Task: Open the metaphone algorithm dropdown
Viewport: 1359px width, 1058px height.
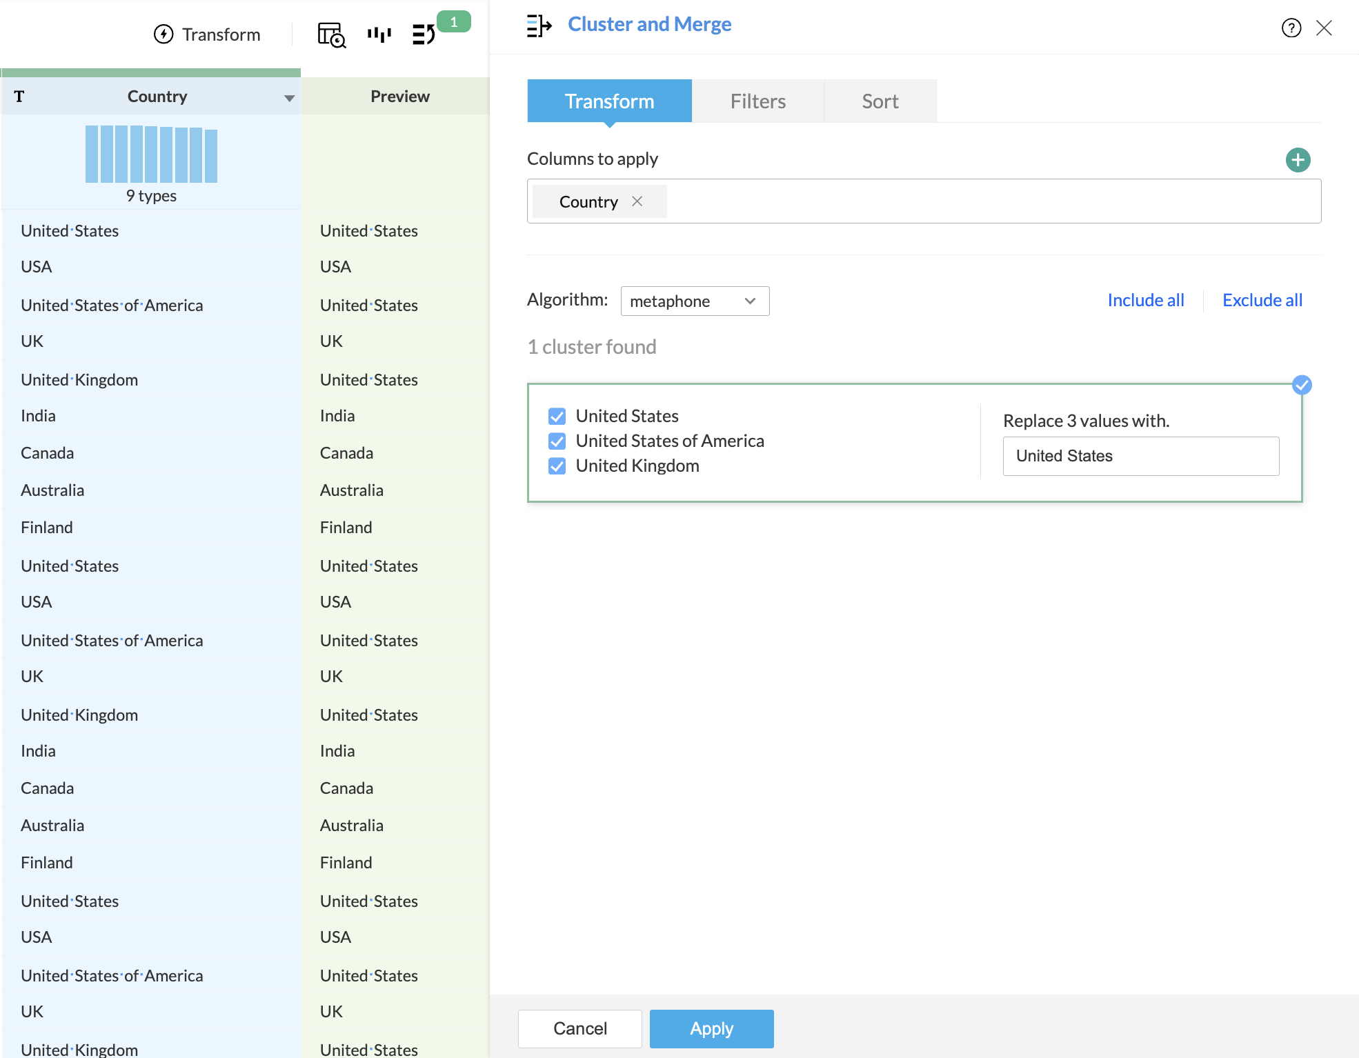Action: 694,301
